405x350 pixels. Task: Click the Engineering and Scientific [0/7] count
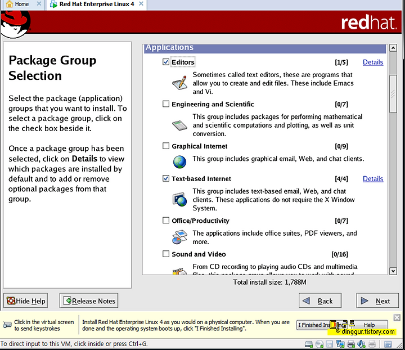341,104
